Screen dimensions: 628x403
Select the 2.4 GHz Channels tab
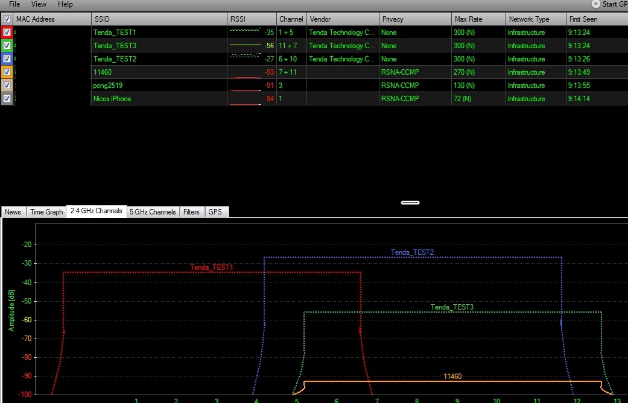97,211
